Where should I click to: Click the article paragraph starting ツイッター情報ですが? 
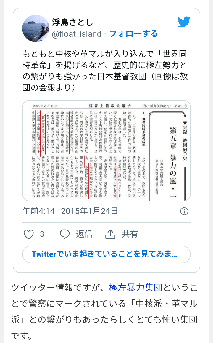coord(104,312)
